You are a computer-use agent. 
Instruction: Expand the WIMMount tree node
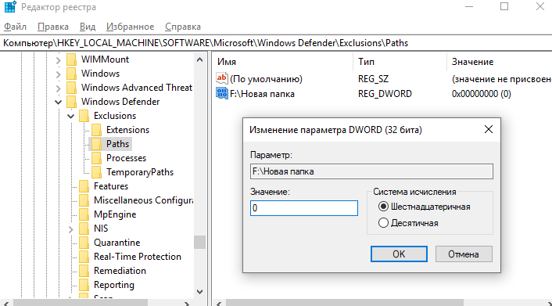pos(59,60)
